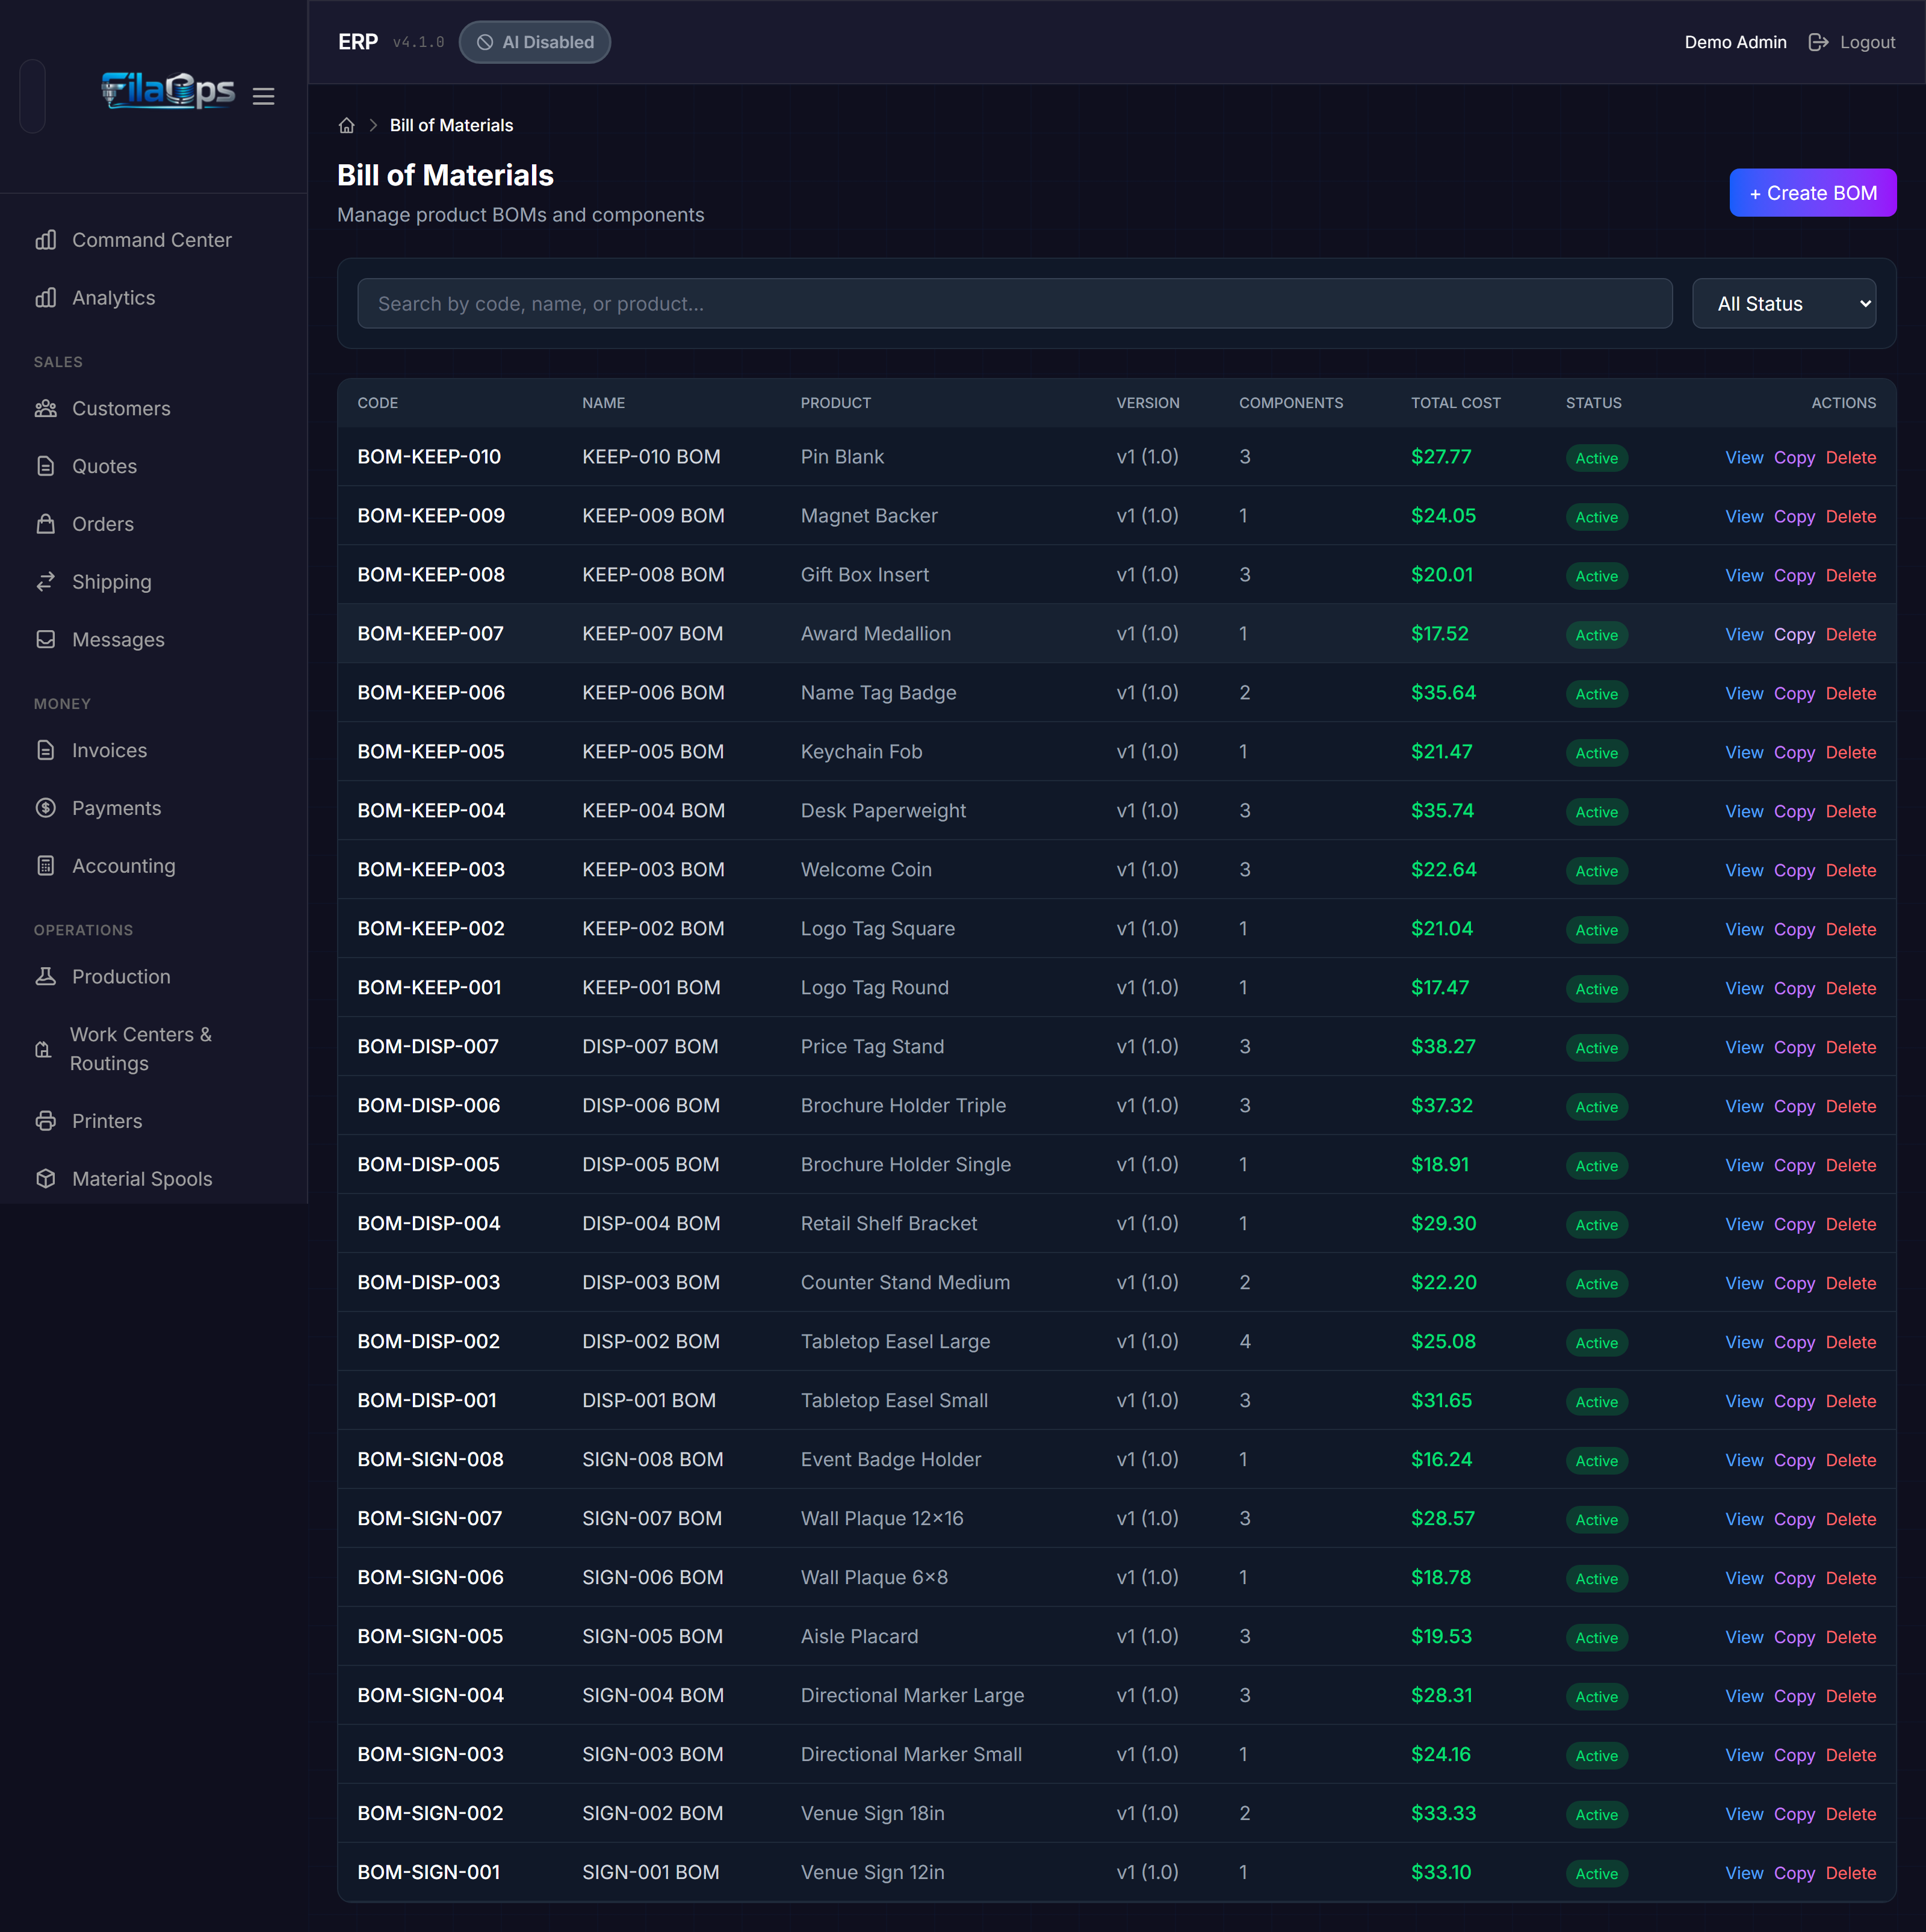
Task: Open the Payments page
Action: (117, 808)
